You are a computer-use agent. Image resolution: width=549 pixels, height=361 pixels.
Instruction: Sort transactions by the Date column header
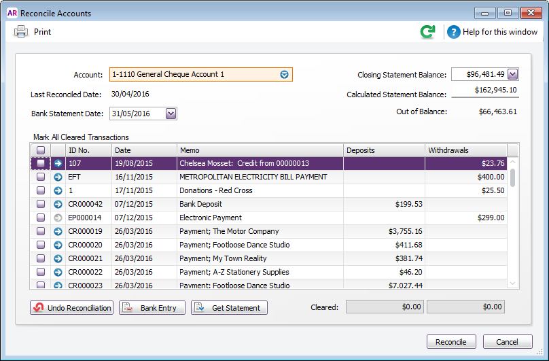pos(144,150)
